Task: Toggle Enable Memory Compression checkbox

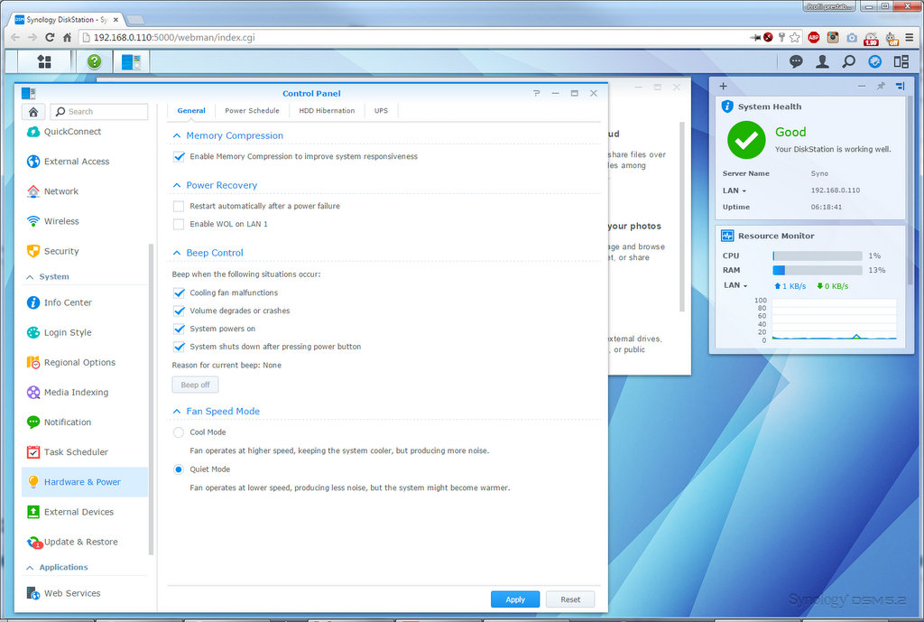Action: [x=179, y=157]
